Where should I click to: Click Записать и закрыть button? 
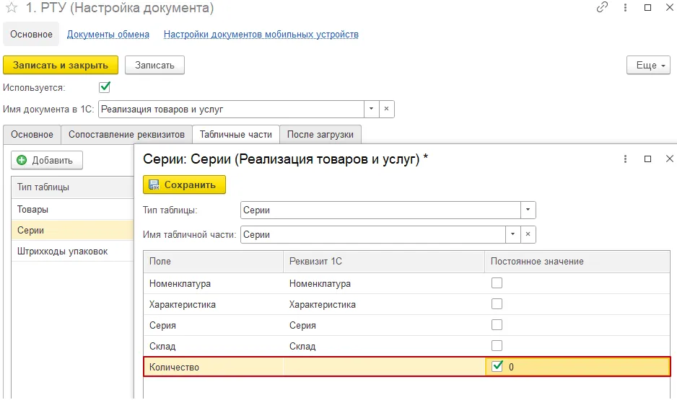61,65
